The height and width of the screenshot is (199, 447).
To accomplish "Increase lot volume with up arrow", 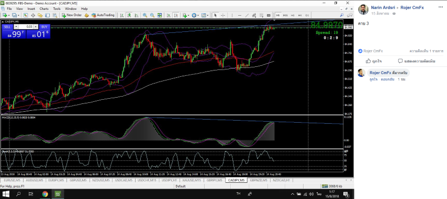I will click(x=36, y=27).
